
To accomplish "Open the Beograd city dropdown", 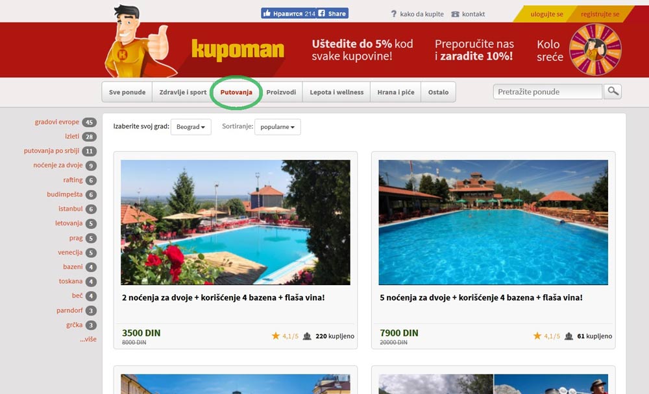I will click(191, 127).
